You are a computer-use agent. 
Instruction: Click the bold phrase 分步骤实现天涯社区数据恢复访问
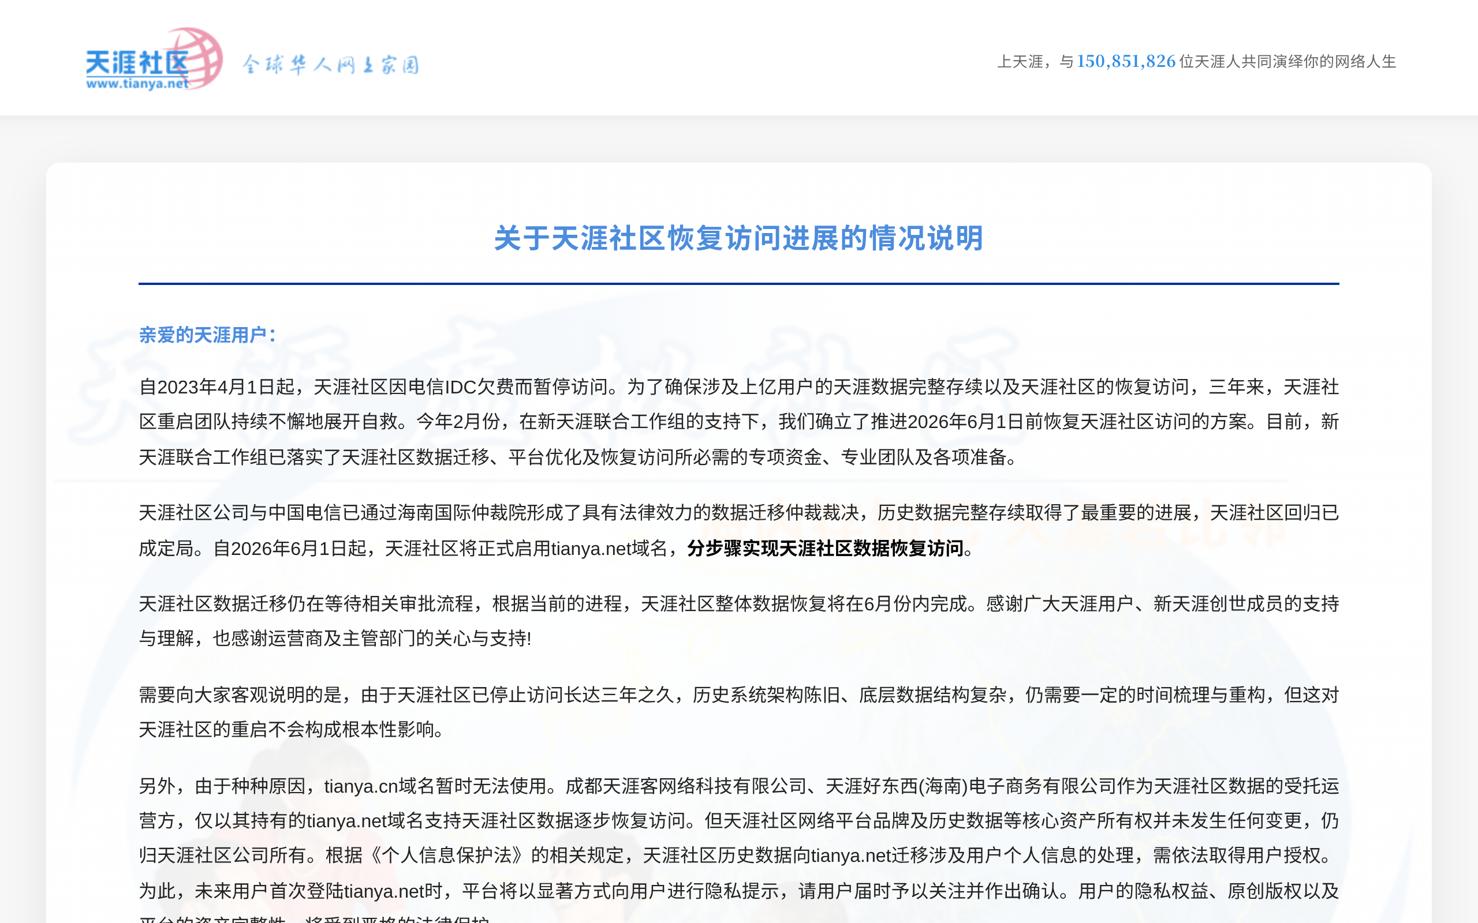[x=825, y=548]
